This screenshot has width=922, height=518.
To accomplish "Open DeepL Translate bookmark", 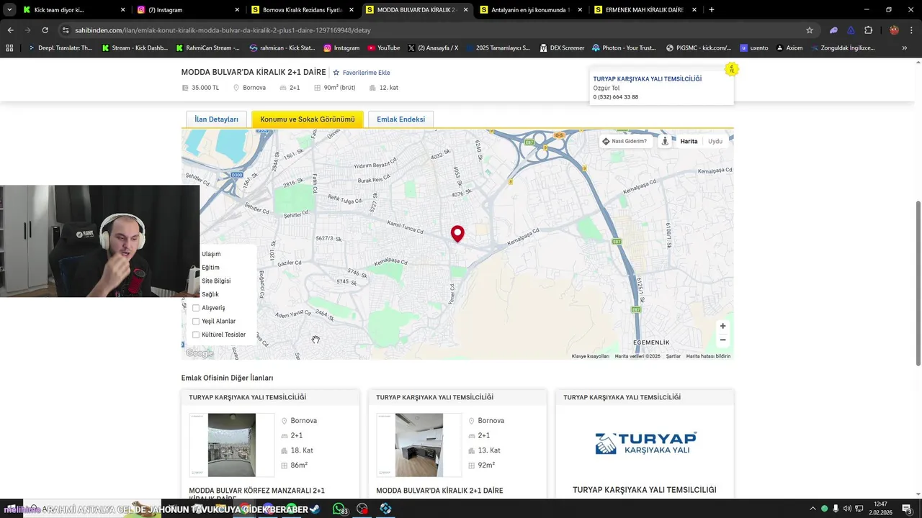I will pos(61,47).
